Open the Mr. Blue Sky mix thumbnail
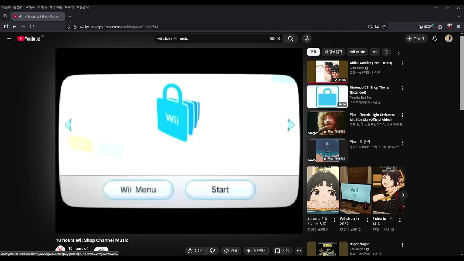 pyautogui.click(x=327, y=124)
